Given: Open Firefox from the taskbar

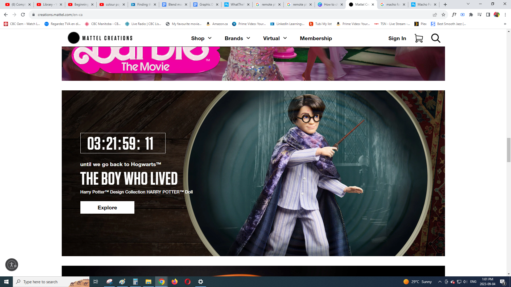Looking at the screenshot, I should tap(175, 282).
